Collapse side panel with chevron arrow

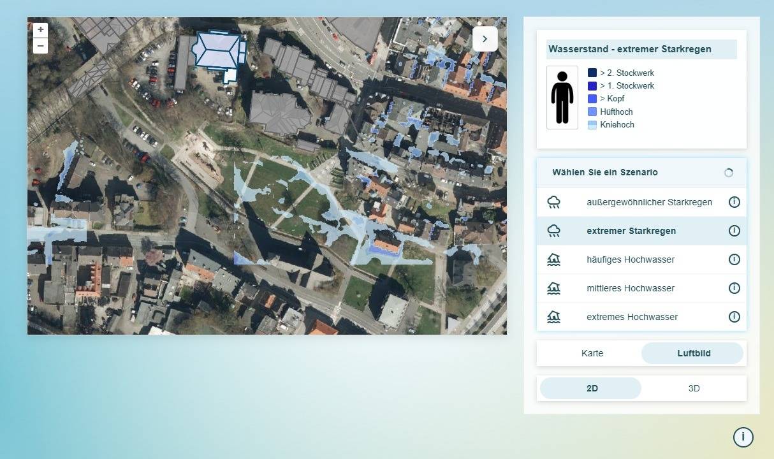click(485, 39)
